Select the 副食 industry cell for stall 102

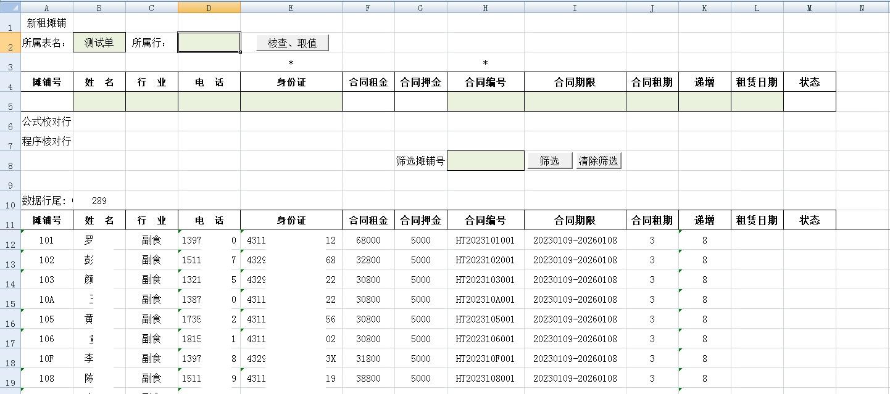[151, 260]
